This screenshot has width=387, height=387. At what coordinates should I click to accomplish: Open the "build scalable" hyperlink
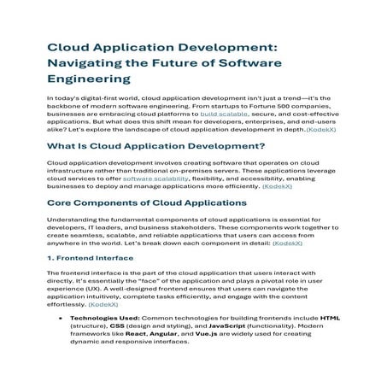[225, 114]
